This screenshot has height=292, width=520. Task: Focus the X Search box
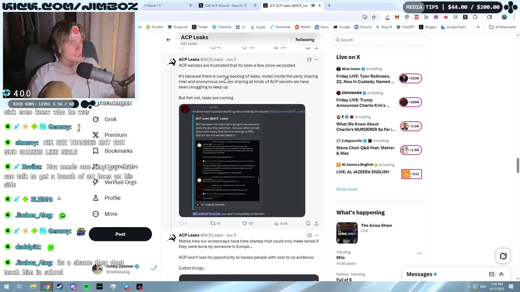click(379, 40)
